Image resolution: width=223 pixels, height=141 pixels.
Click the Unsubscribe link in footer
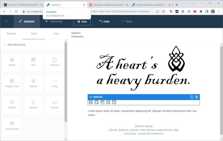[x=130, y=134]
